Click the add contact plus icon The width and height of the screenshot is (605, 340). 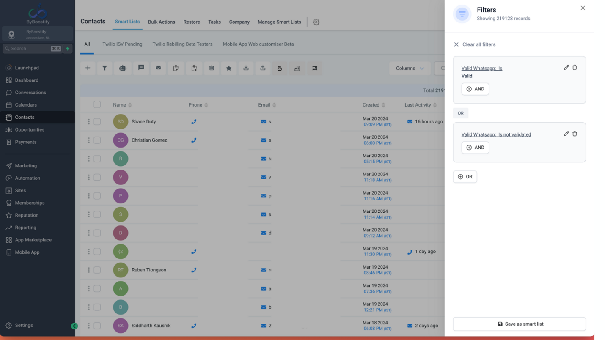click(88, 68)
